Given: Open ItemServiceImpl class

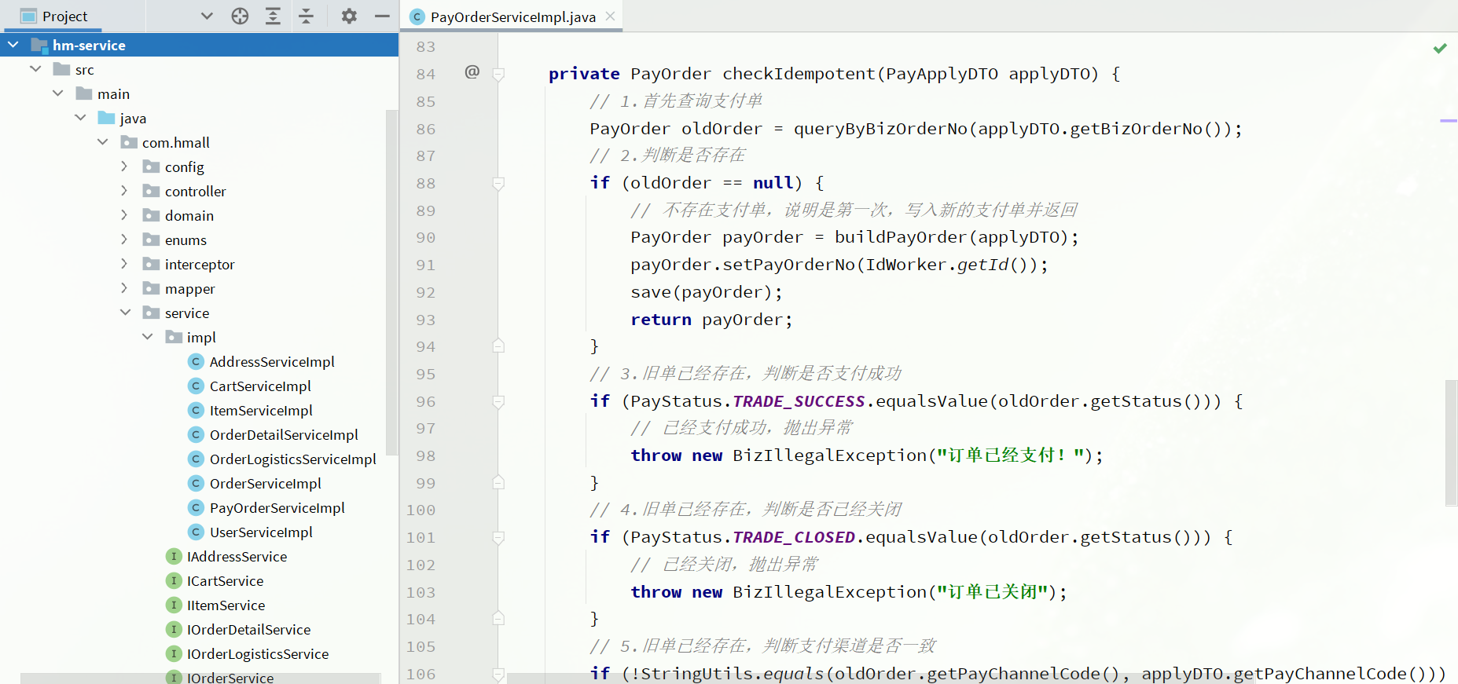Looking at the screenshot, I should point(261,411).
